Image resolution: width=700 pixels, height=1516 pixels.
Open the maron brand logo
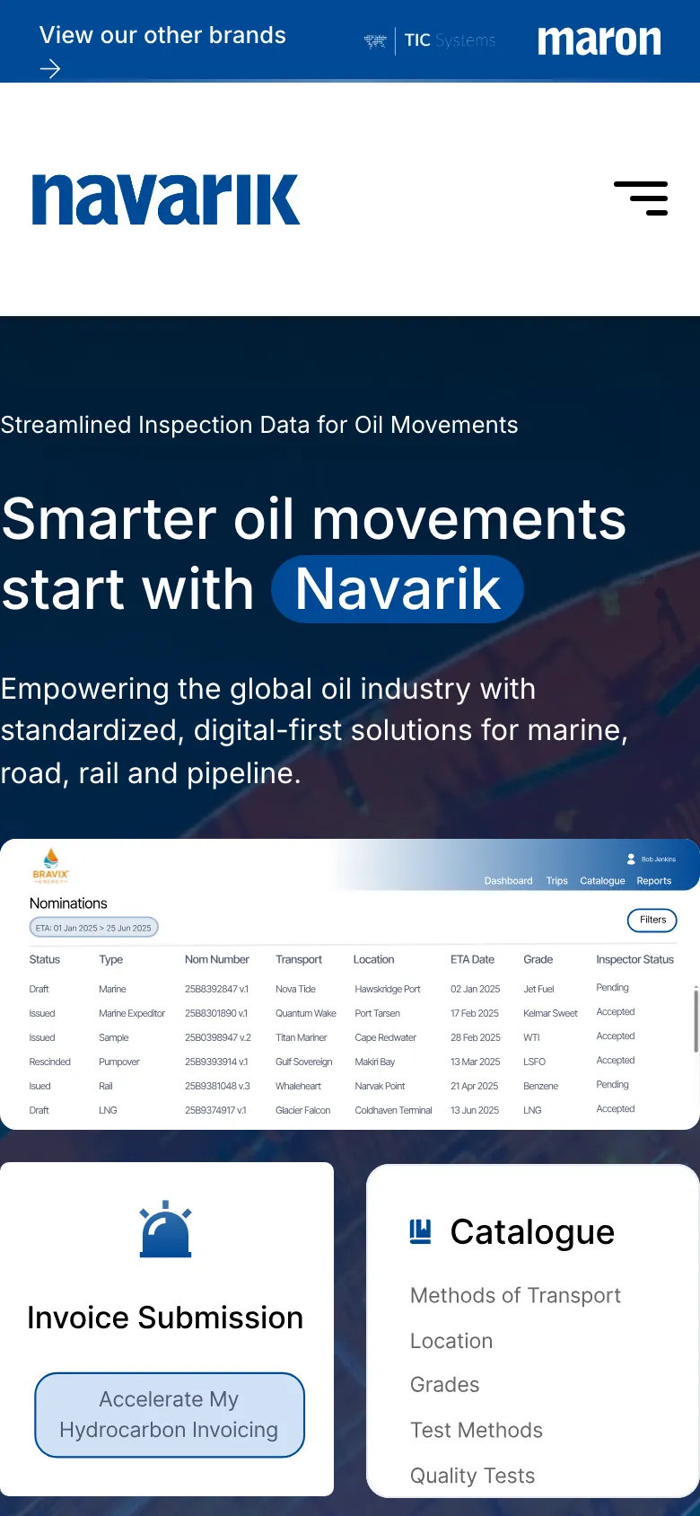(x=599, y=40)
